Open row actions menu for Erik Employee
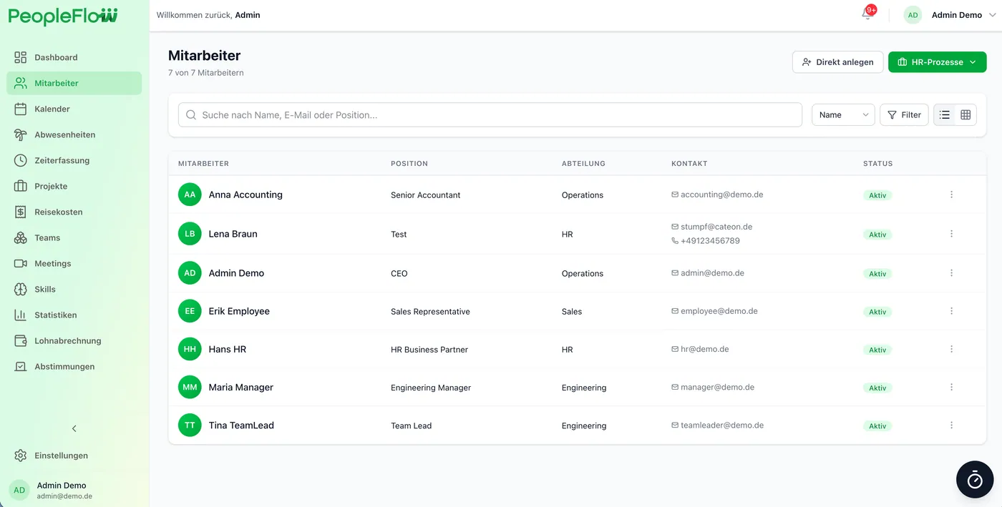This screenshot has height=507, width=1002. (951, 311)
